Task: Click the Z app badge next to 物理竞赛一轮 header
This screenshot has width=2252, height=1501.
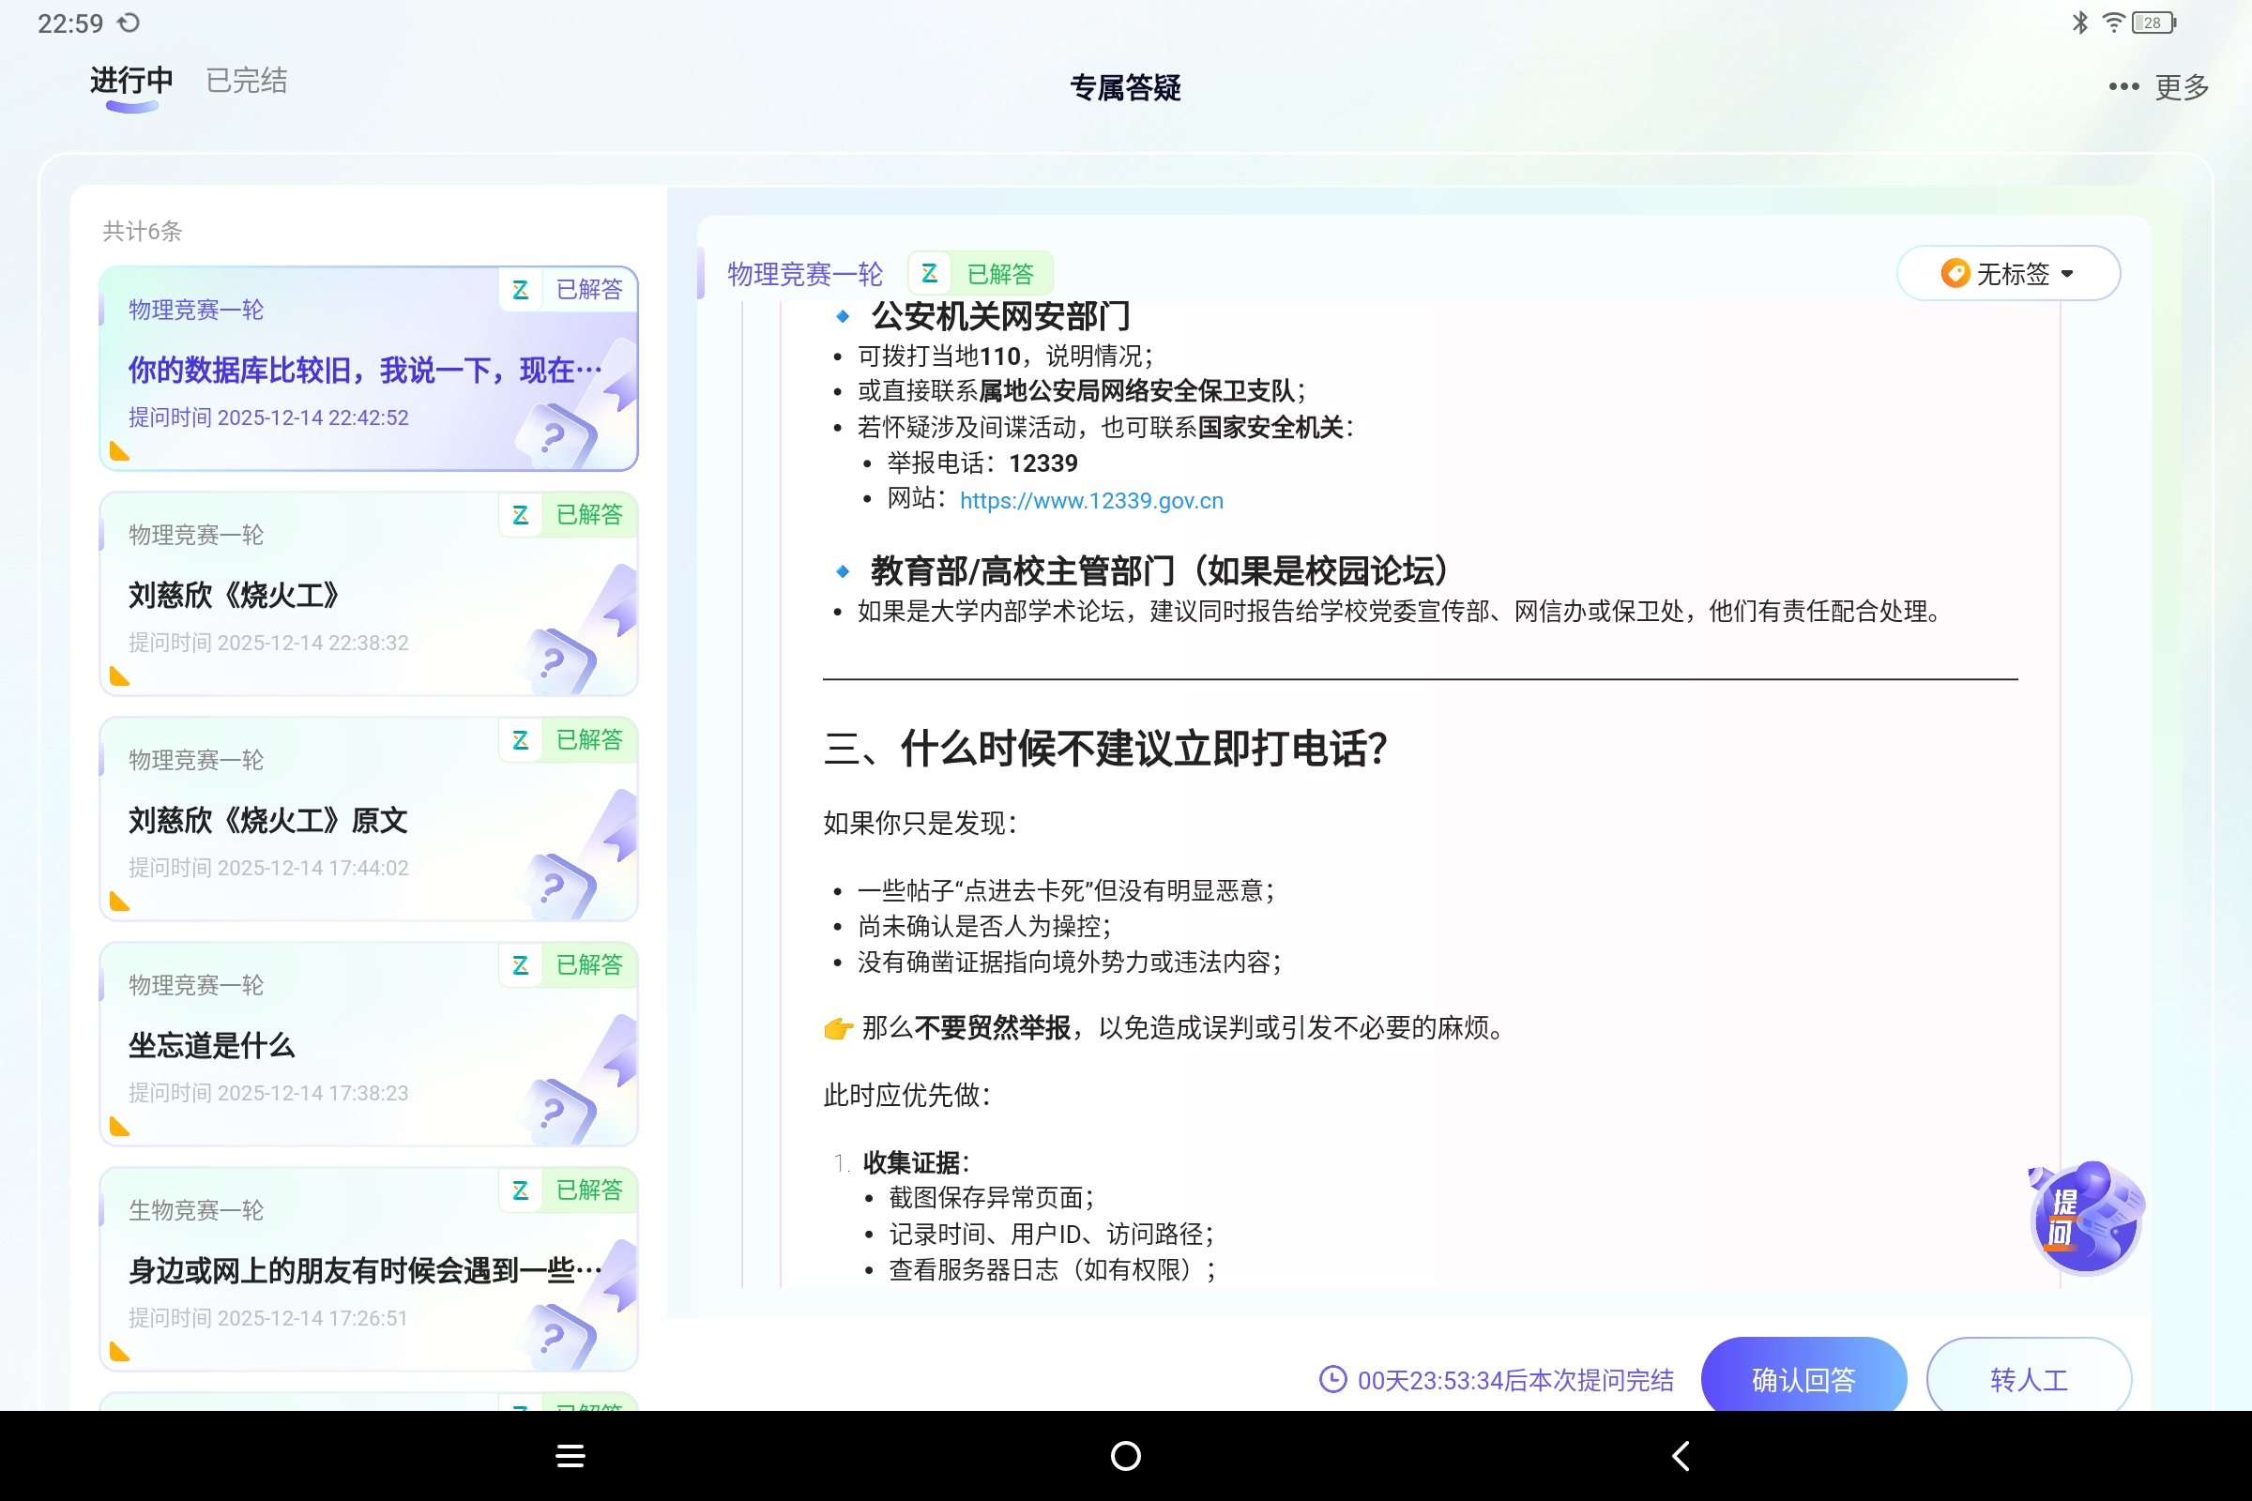Action: [927, 273]
